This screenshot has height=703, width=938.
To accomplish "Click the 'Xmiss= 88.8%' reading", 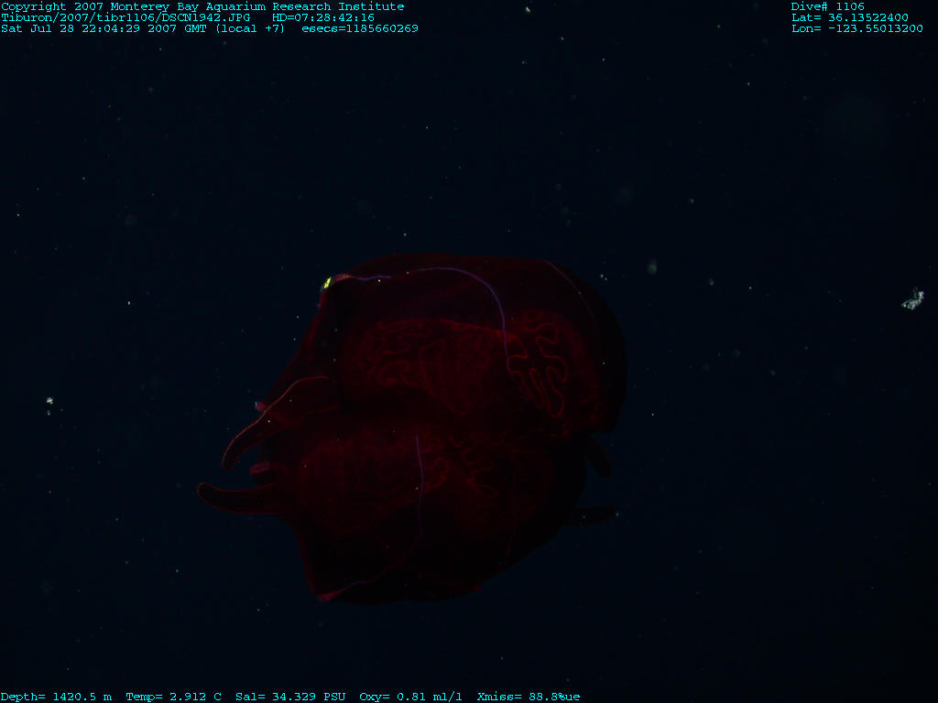I will point(521,697).
